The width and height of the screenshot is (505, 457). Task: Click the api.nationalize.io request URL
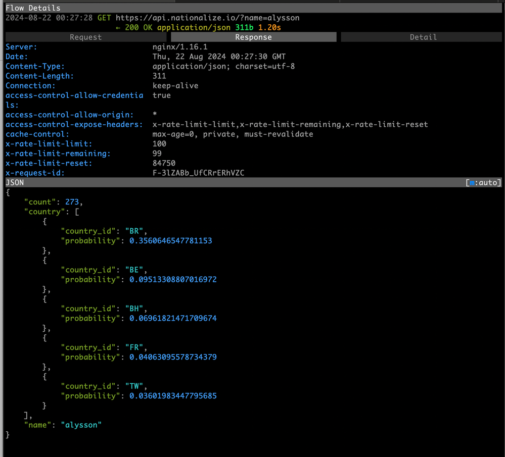[207, 18]
